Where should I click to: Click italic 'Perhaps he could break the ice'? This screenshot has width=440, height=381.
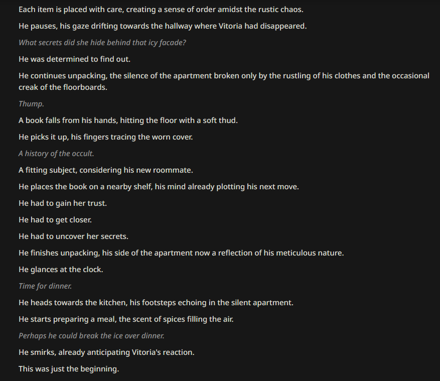(x=91, y=336)
